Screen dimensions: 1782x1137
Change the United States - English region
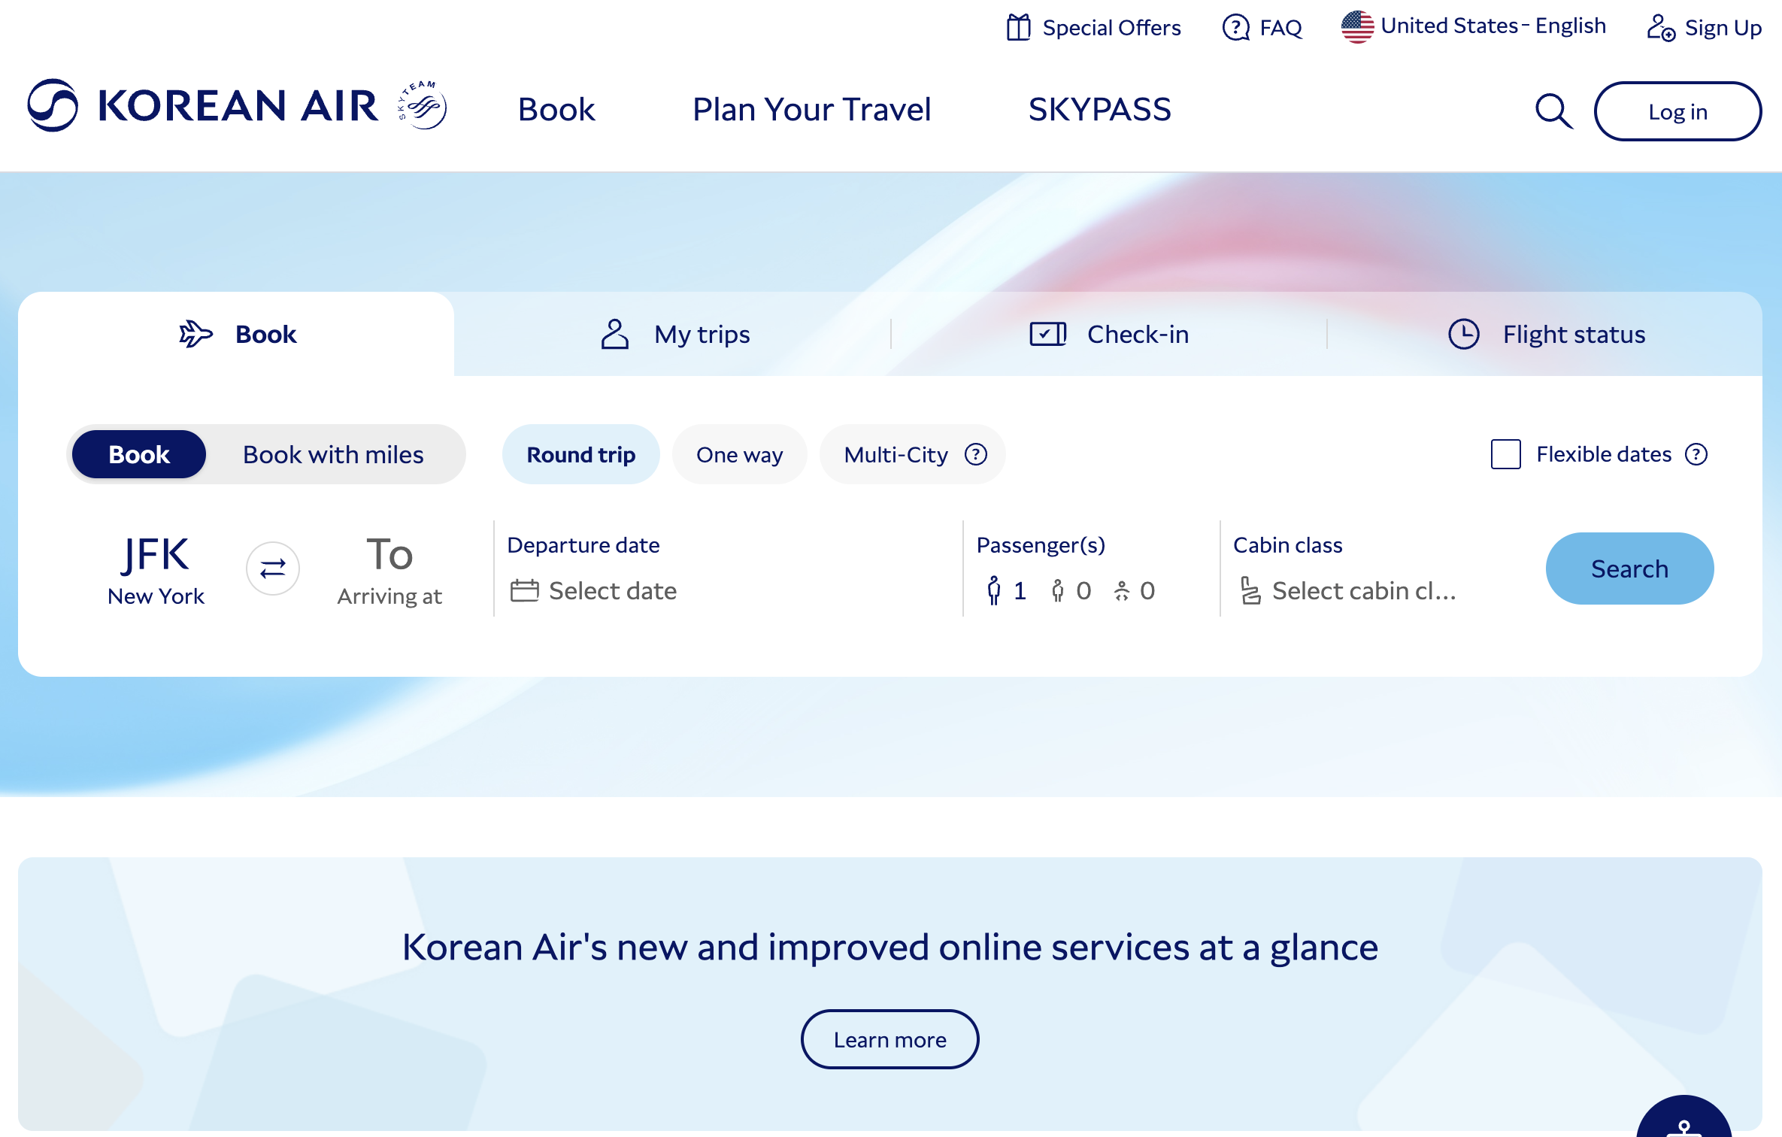1474,26
